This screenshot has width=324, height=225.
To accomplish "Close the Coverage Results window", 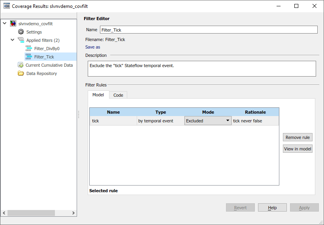I will click(314, 6).
